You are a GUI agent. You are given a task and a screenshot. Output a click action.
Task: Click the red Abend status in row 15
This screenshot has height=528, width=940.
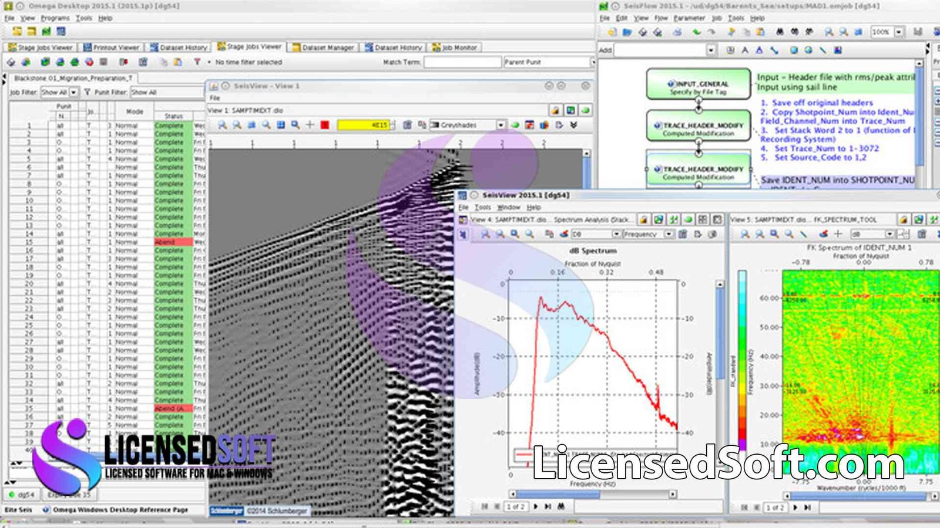(x=173, y=242)
